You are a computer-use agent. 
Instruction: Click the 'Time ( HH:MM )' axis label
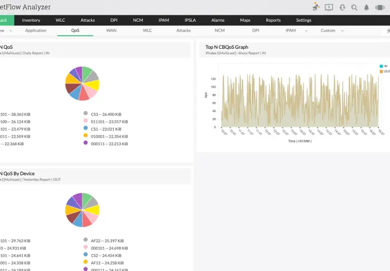pos(300,141)
